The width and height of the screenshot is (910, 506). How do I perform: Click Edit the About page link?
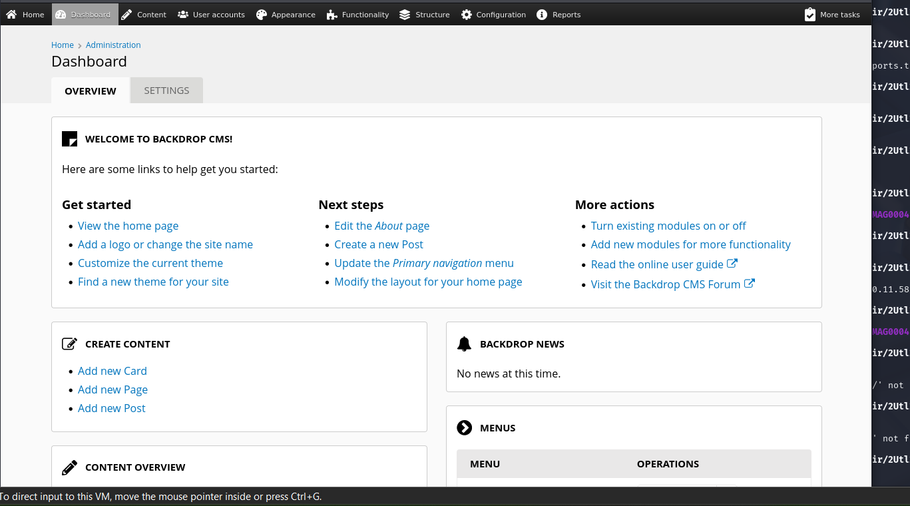382,226
